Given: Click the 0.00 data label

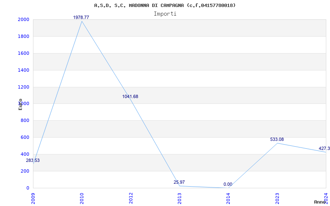Looking at the screenshot, I should [228, 184].
